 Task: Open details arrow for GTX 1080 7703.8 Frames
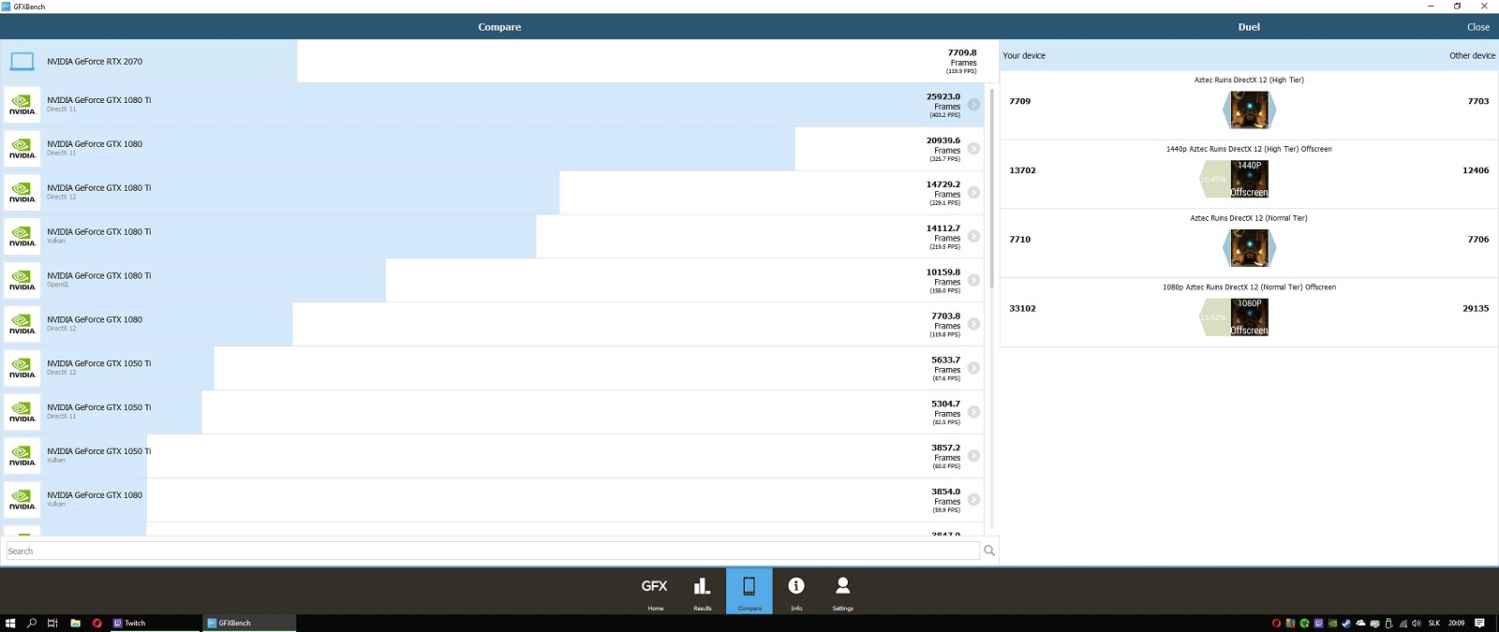[974, 324]
